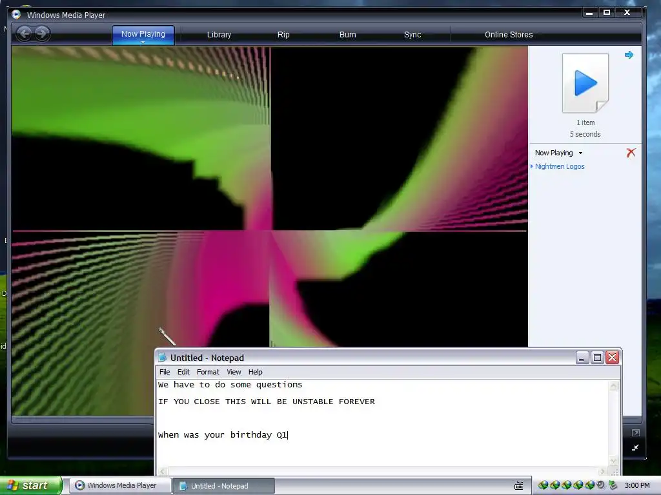This screenshot has height=495, width=661.
Task: Switch to Windows Media Player taskbar button
Action: [x=120, y=485]
